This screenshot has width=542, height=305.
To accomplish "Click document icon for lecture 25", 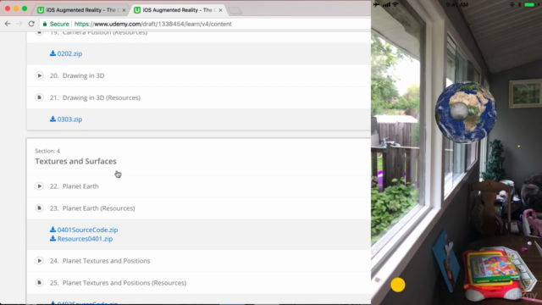I will tap(40, 283).
